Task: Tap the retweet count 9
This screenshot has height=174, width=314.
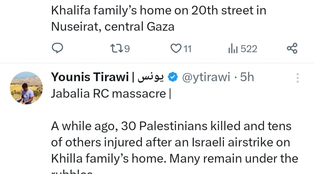Action: [127, 49]
